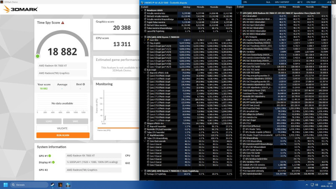
Task: Expand the GPU termikus határértékei row
Action: point(240,159)
